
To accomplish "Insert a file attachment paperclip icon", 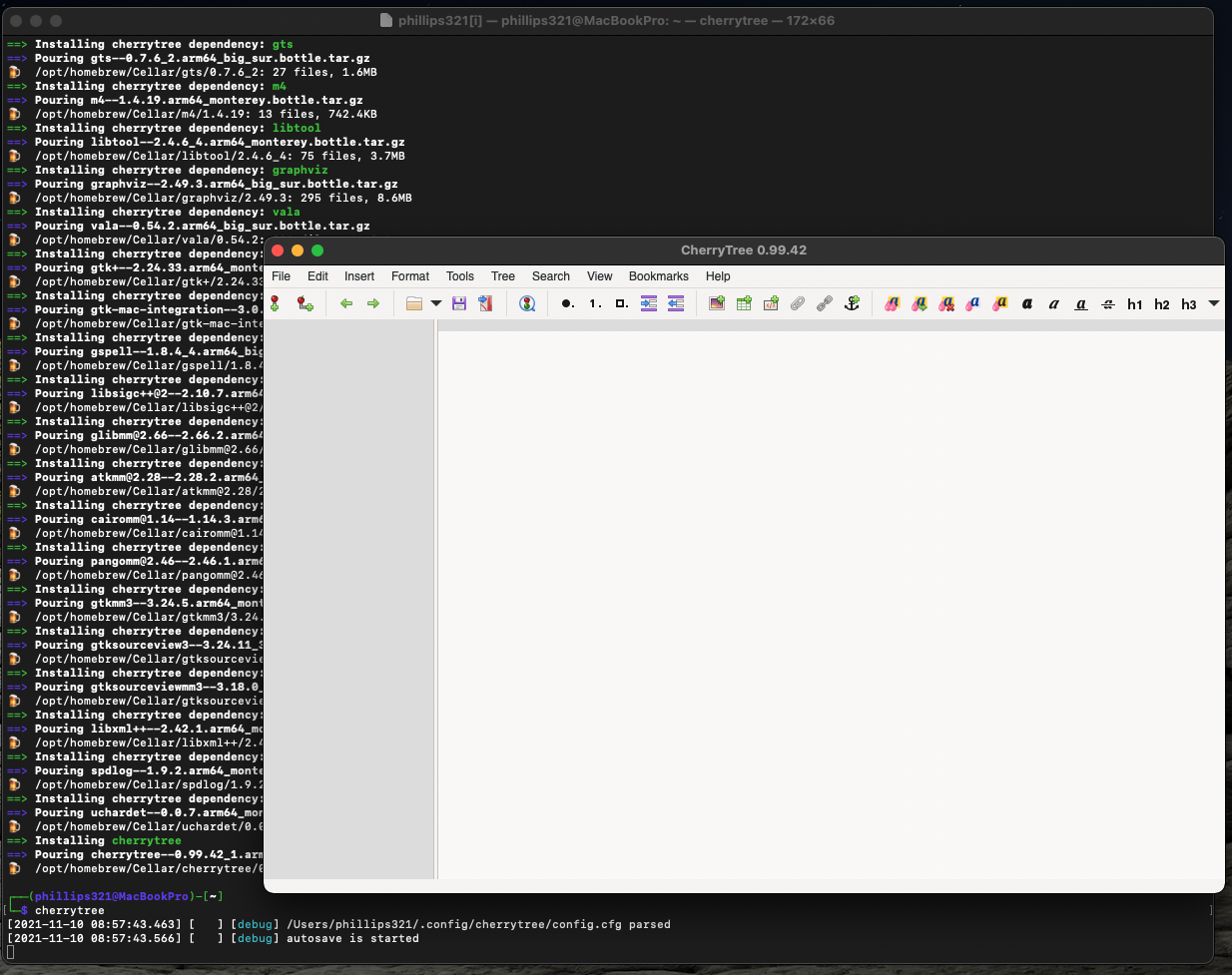I will point(798,303).
